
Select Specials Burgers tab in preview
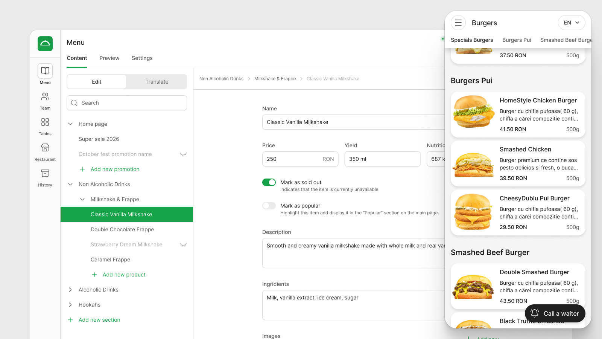[472, 40]
